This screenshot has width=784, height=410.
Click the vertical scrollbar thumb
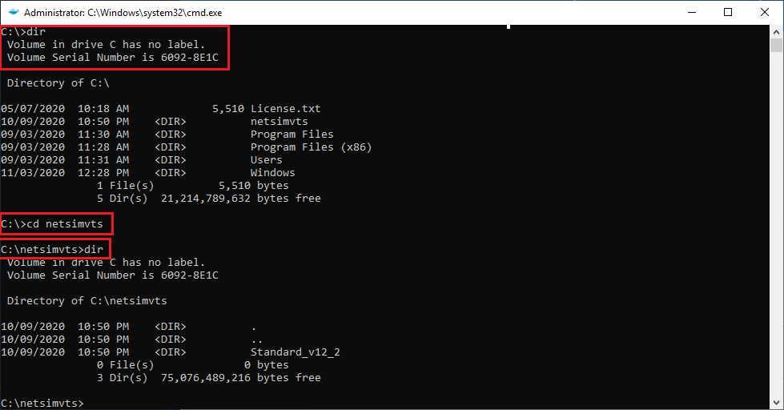tap(776, 46)
